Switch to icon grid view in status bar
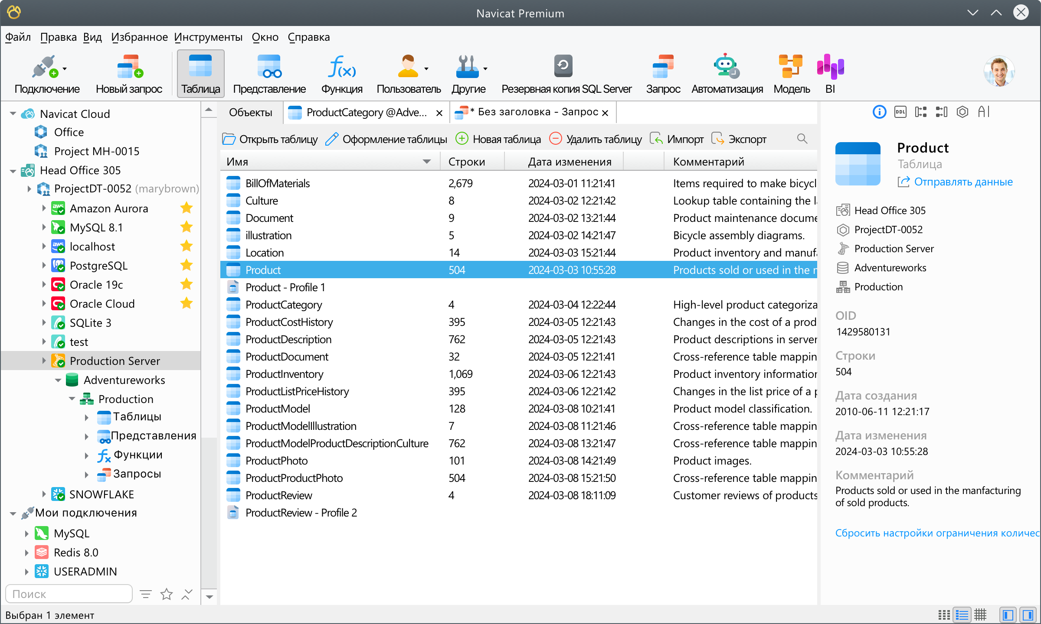This screenshot has height=624, width=1041. coord(944,614)
